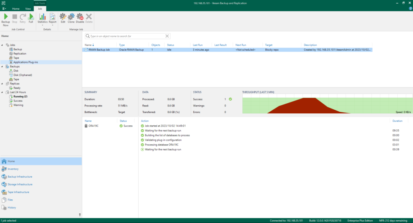
Task: Click the object name search field
Action: point(127,36)
